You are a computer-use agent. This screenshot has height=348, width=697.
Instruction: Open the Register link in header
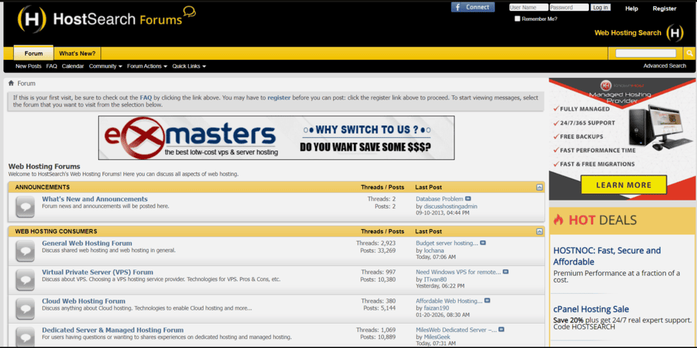pyautogui.click(x=664, y=8)
